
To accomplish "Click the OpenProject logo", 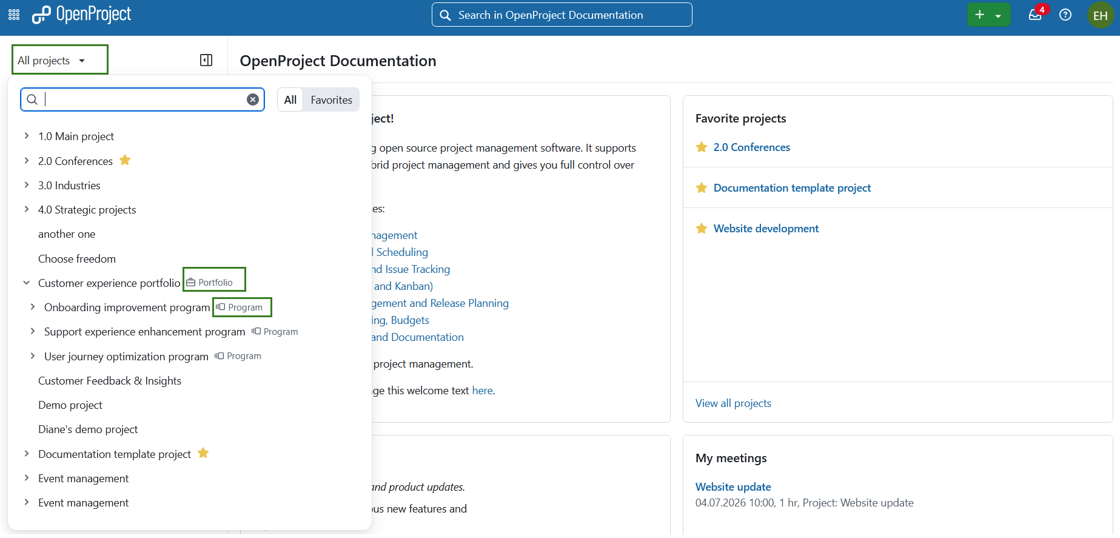I will pos(81,15).
